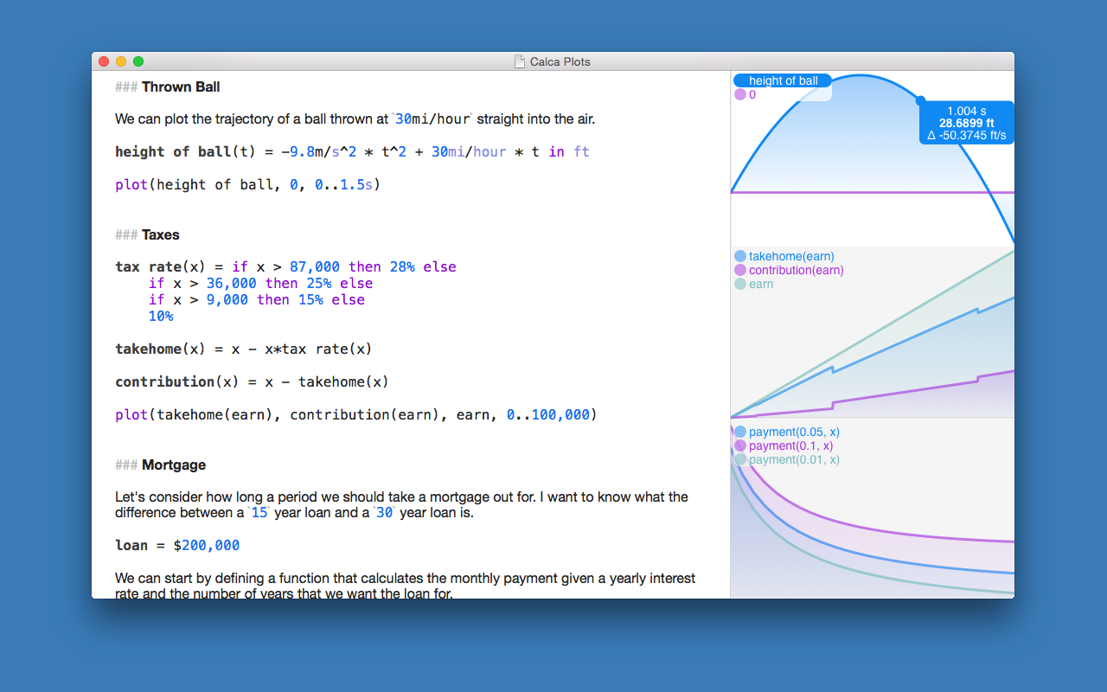
Task: Click the document icon in the title bar
Action: pyautogui.click(x=519, y=61)
